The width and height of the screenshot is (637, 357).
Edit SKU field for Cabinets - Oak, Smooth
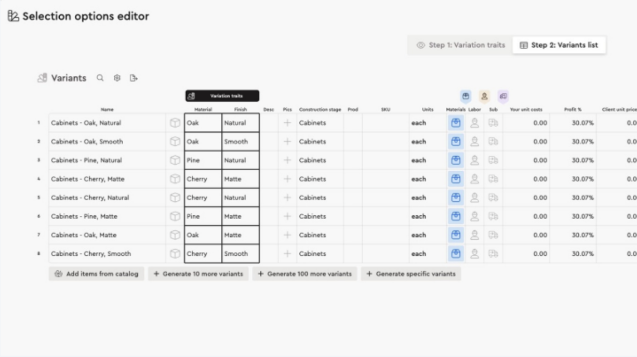point(386,142)
